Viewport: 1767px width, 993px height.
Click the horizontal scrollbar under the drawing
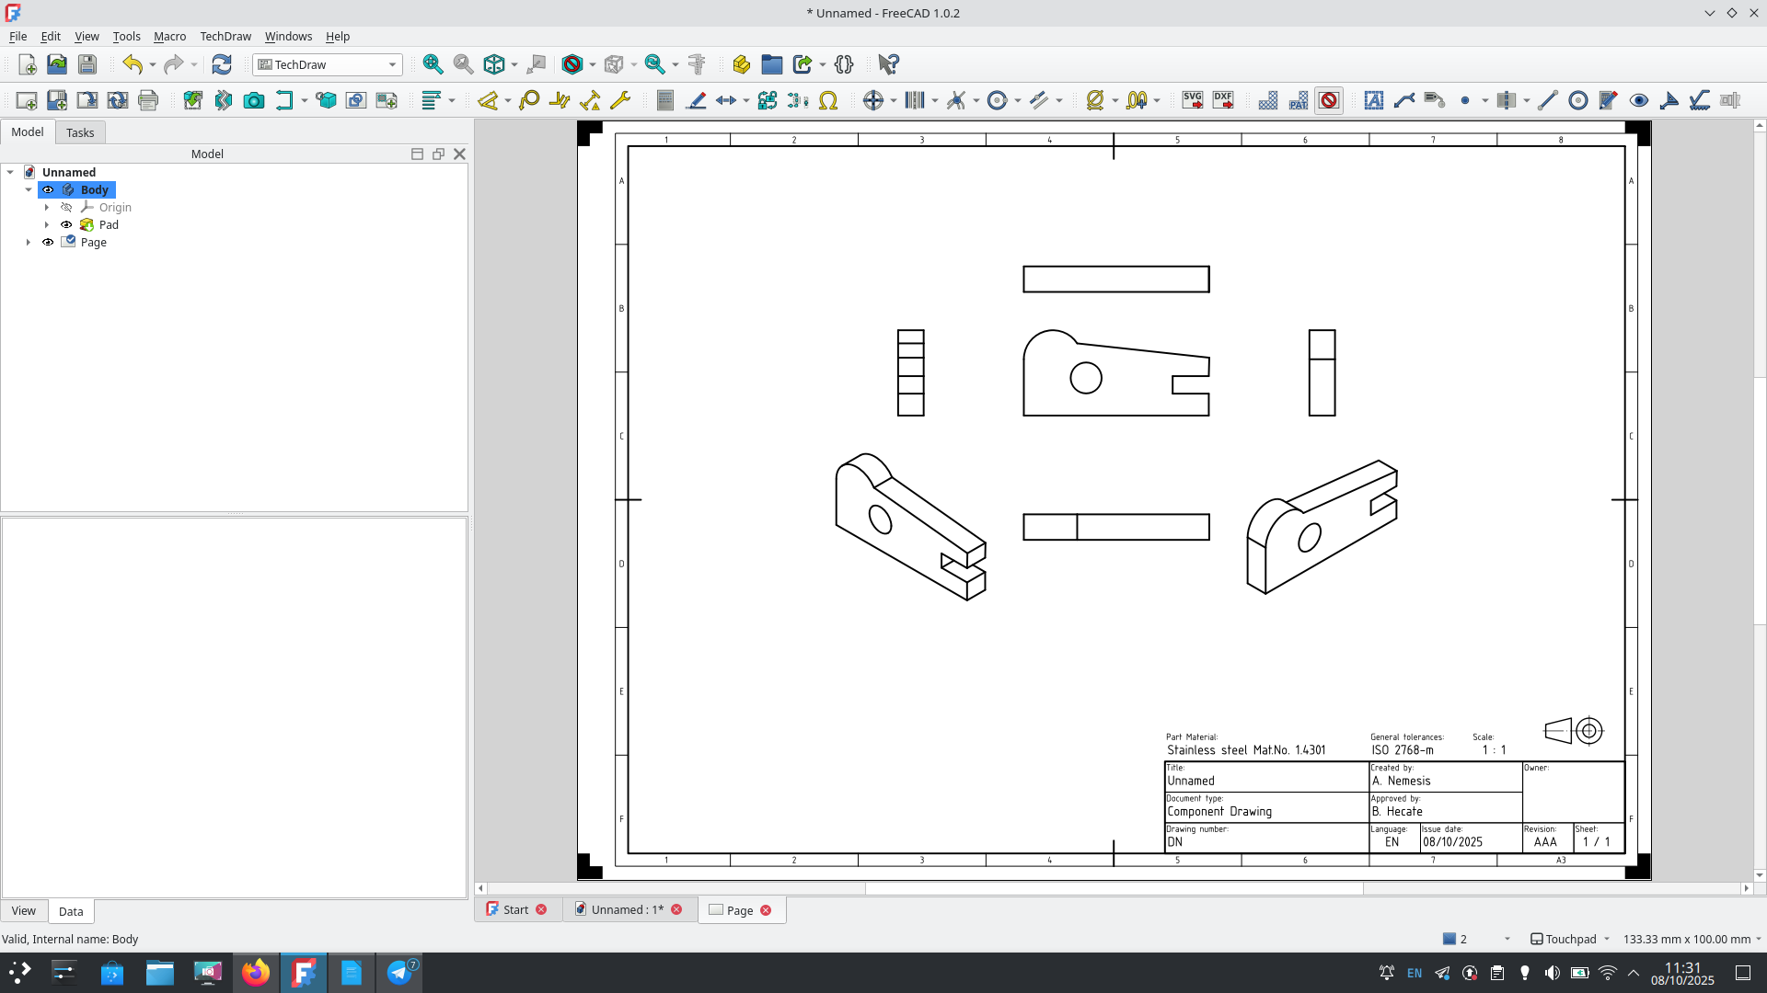[1114, 888]
